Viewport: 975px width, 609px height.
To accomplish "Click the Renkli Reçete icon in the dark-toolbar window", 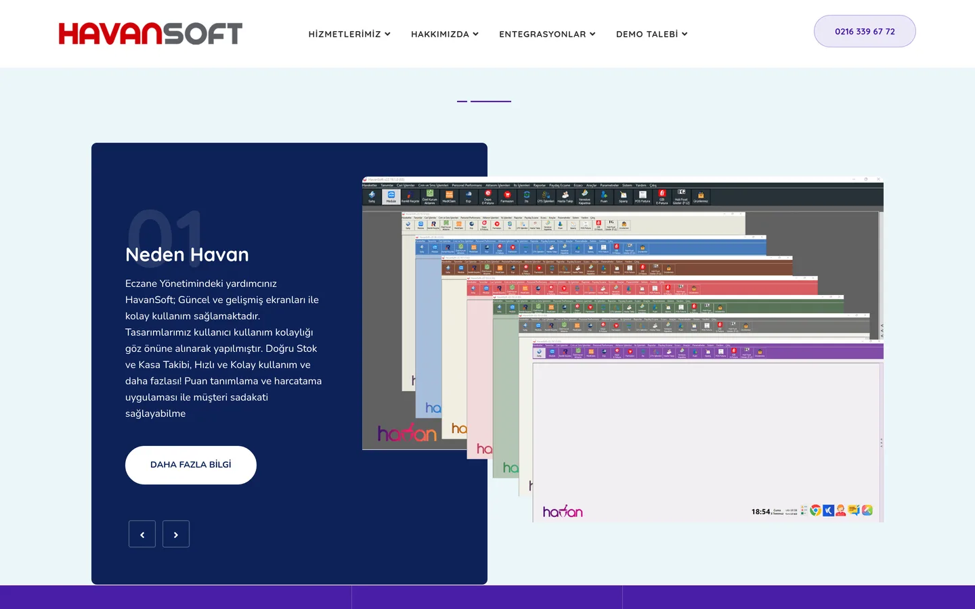I will coord(410,197).
